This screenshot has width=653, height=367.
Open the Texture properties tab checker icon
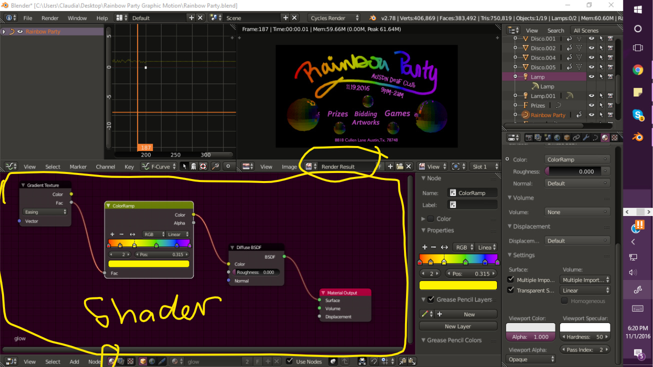click(x=614, y=137)
